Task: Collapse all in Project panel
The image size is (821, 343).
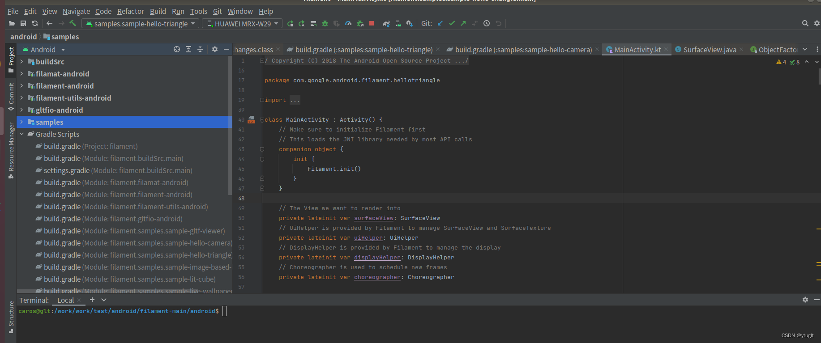Action: point(200,49)
